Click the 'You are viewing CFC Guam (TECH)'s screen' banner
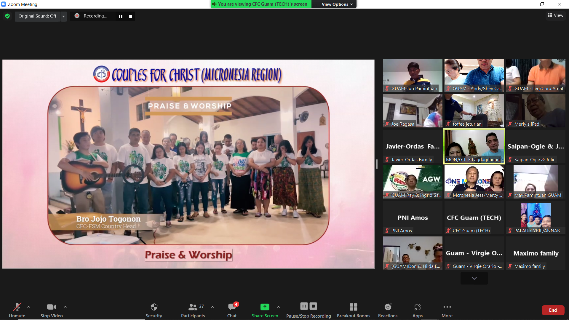Viewport: 569px width, 320px height. click(261, 4)
